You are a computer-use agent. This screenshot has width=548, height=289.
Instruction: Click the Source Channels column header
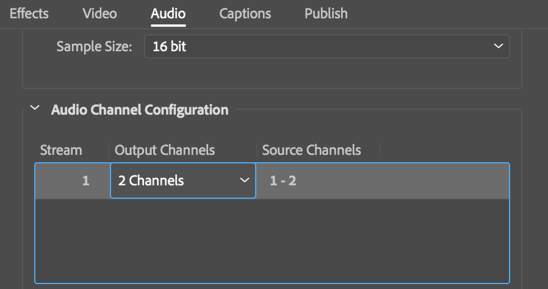click(311, 150)
